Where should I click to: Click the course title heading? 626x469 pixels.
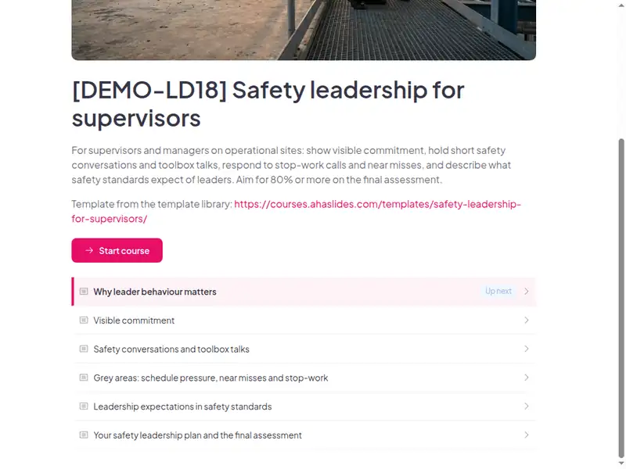pyautogui.click(x=268, y=104)
